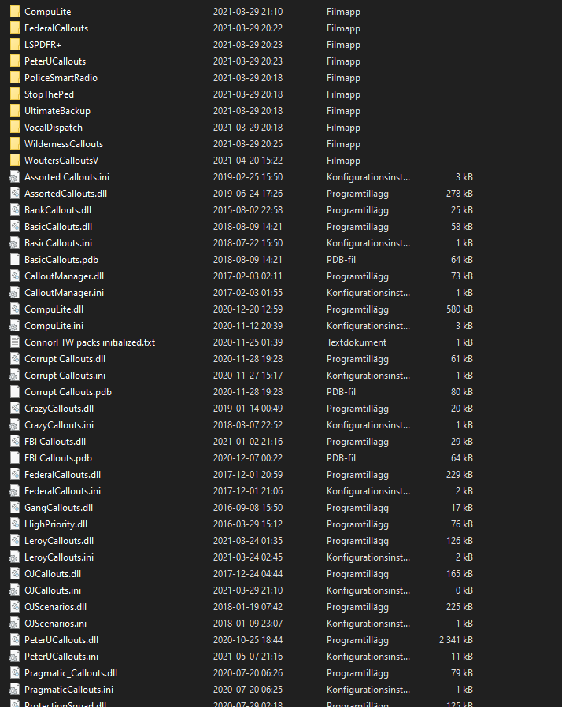Select the Pragmatic_Callouts.dll file icon
Viewport: 562px width, 707px height.
[x=15, y=672]
